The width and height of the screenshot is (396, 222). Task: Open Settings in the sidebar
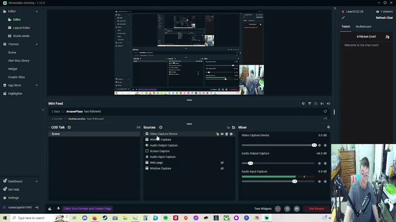click(13, 198)
